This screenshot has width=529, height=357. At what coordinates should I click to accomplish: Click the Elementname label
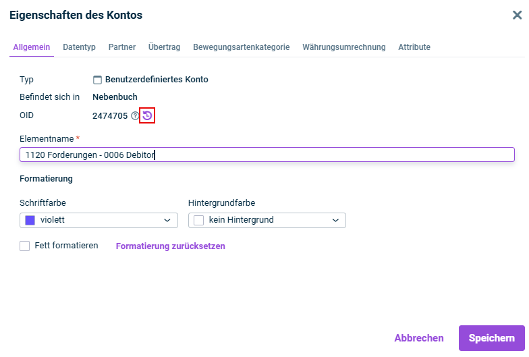pyautogui.click(x=47, y=139)
